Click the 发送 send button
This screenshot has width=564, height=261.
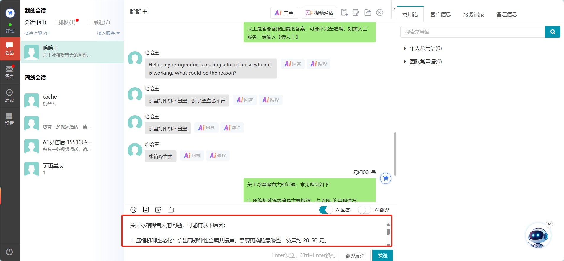pyautogui.click(x=382, y=255)
